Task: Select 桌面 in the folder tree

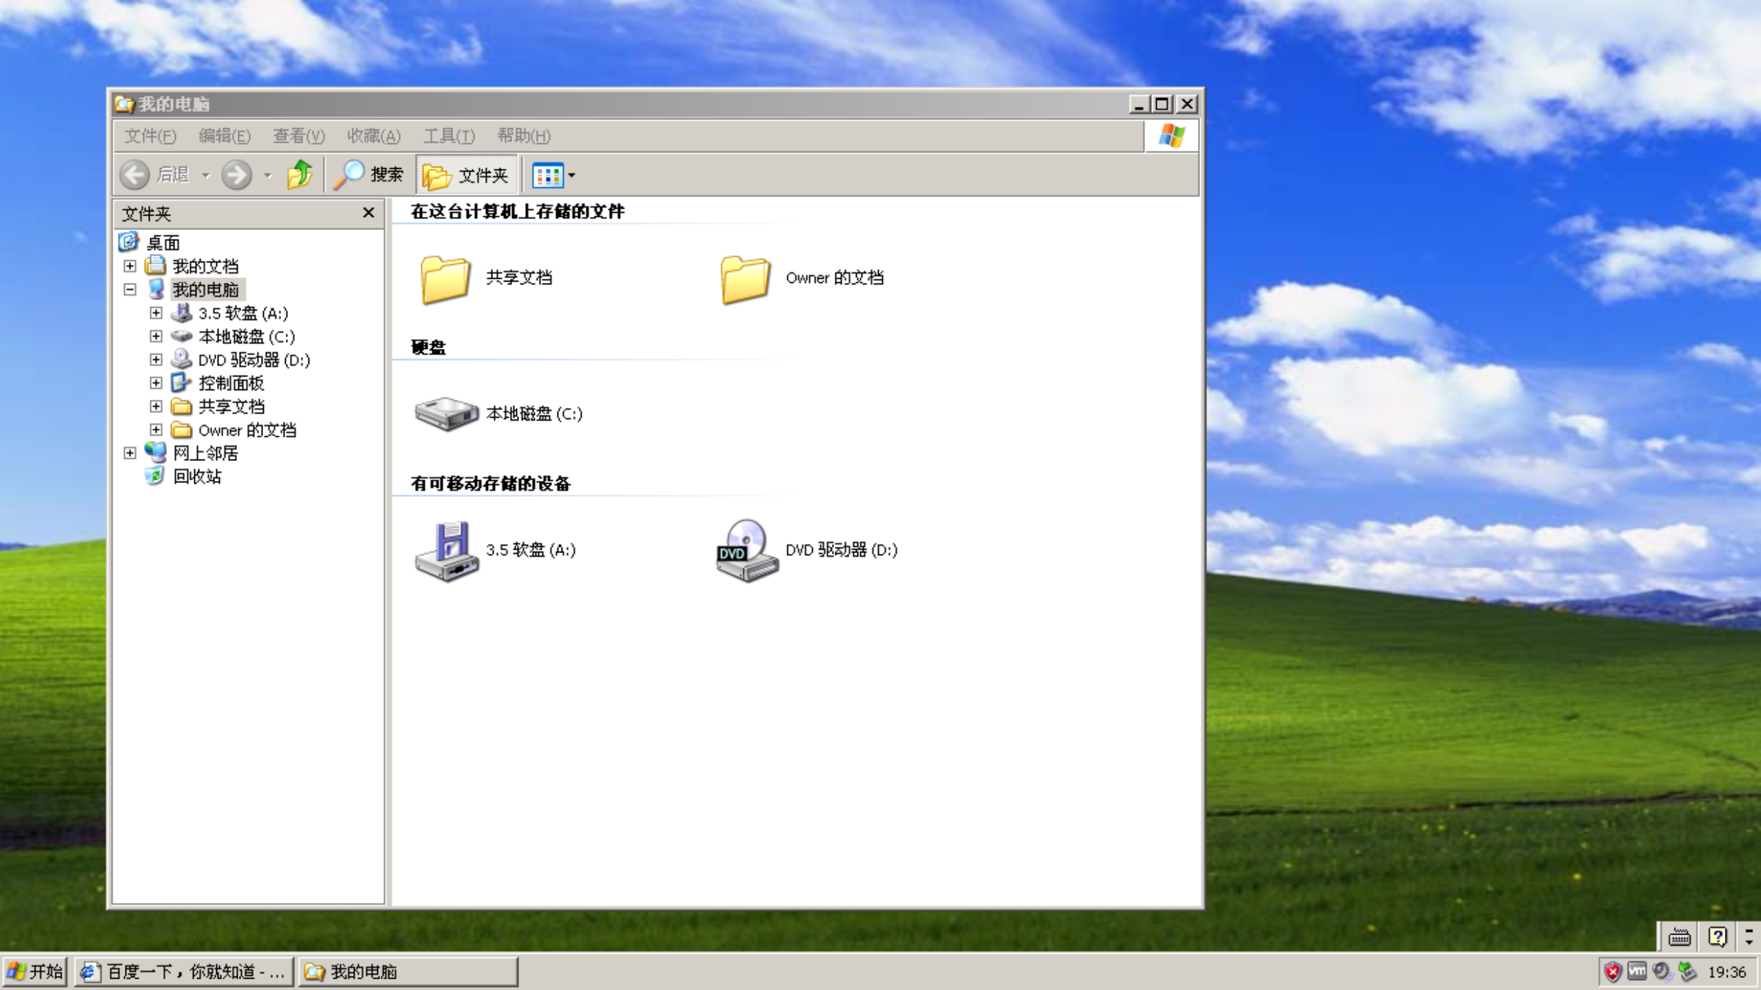Action: tap(162, 243)
